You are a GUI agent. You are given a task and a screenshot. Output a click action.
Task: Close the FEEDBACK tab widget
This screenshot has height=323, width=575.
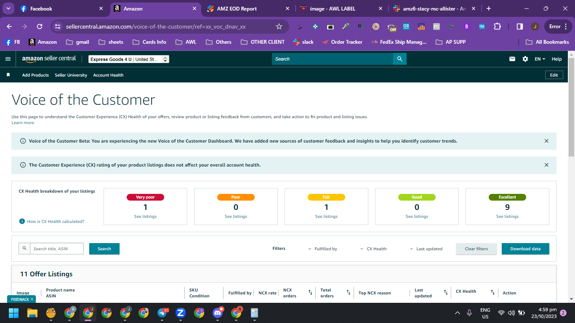click(32, 299)
